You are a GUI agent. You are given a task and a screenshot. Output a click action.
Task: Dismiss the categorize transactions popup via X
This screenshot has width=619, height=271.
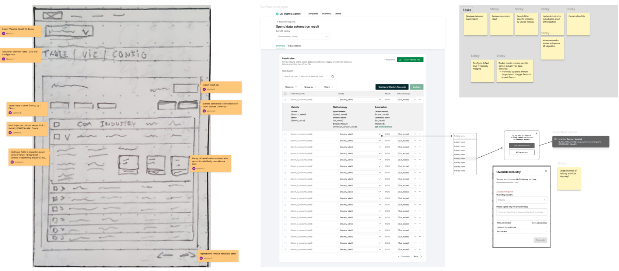pos(536,133)
